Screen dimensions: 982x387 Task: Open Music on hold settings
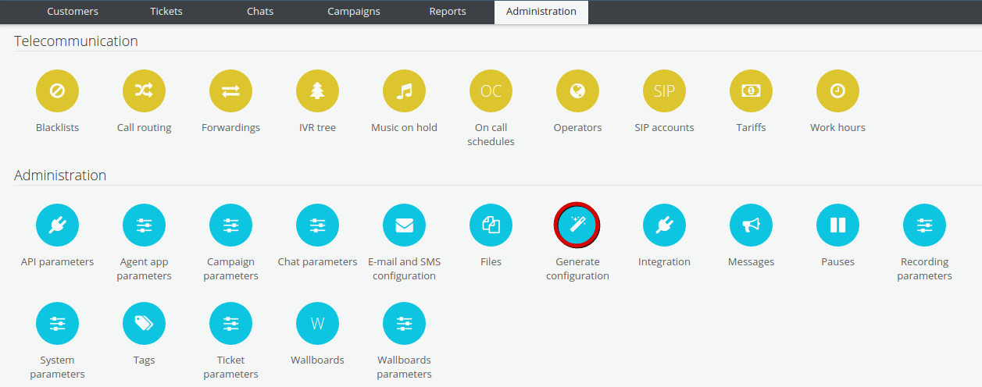[404, 91]
